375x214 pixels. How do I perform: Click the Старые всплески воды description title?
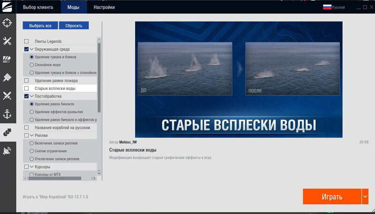(x=133, y=150)
